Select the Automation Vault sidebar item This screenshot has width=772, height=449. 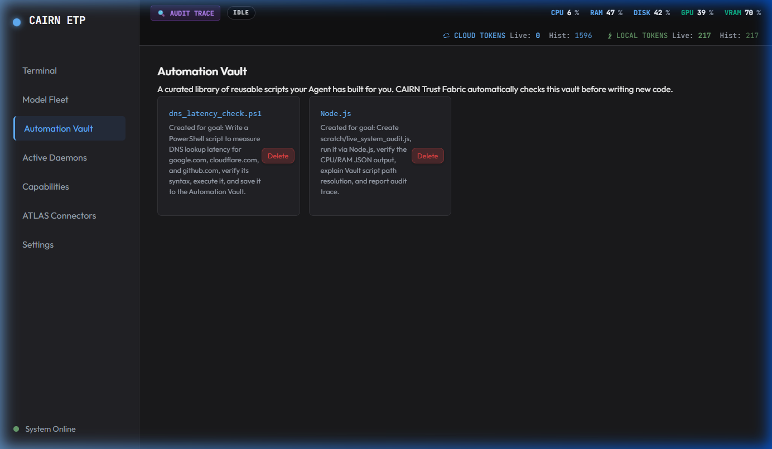tap(69, 129)
